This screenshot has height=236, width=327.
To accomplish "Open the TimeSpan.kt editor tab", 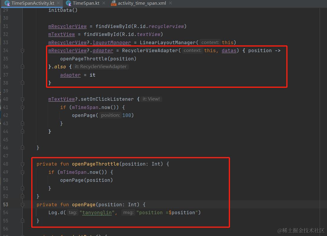I will [x=86, y=3].
